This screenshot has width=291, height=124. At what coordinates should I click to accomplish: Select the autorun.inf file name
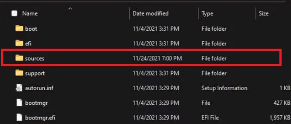coord(39,88)
